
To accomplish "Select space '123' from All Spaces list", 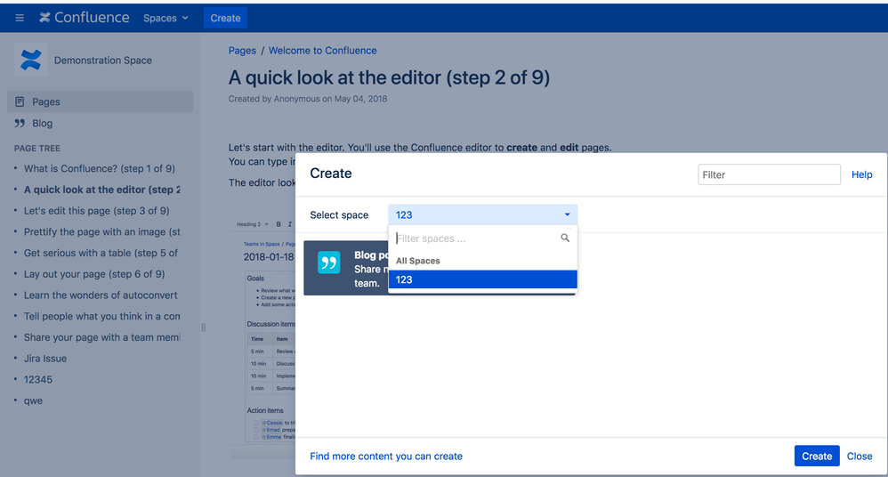I will pos(482,279).
